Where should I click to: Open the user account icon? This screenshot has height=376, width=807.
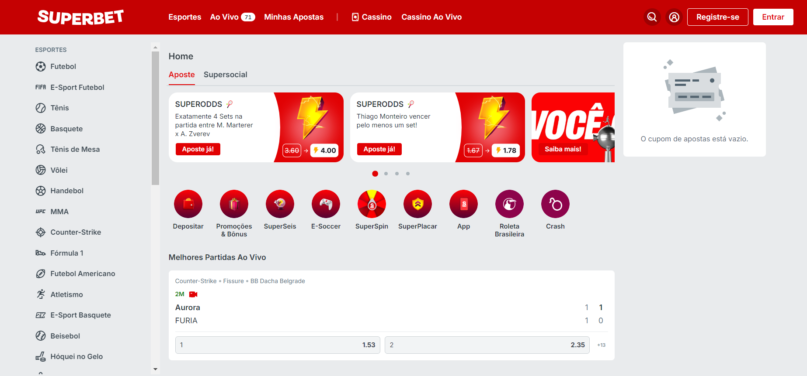tap(674, 17)
